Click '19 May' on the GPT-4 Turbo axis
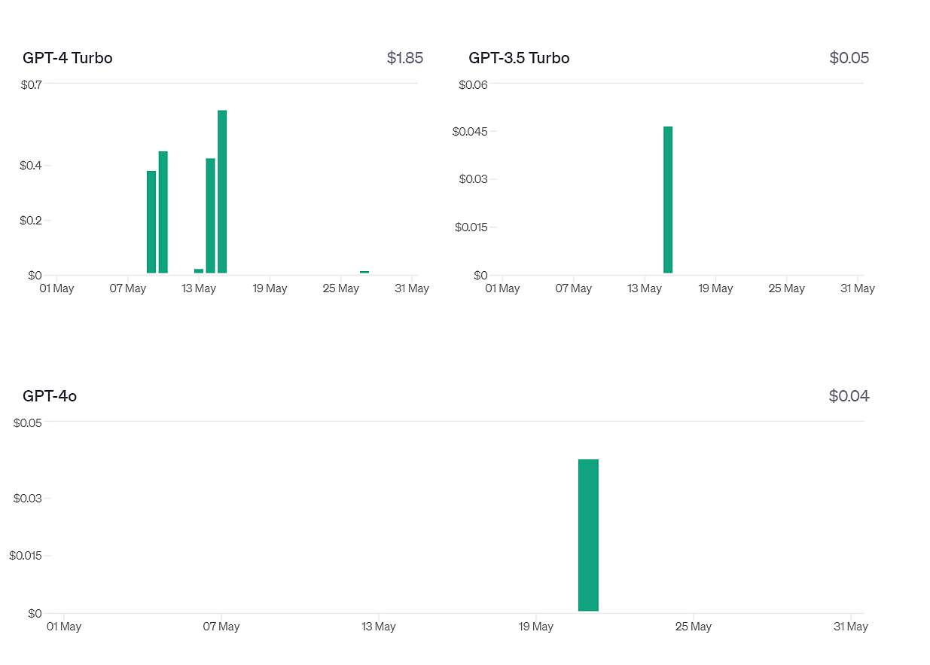930x665 pixels. pos(270,288)
